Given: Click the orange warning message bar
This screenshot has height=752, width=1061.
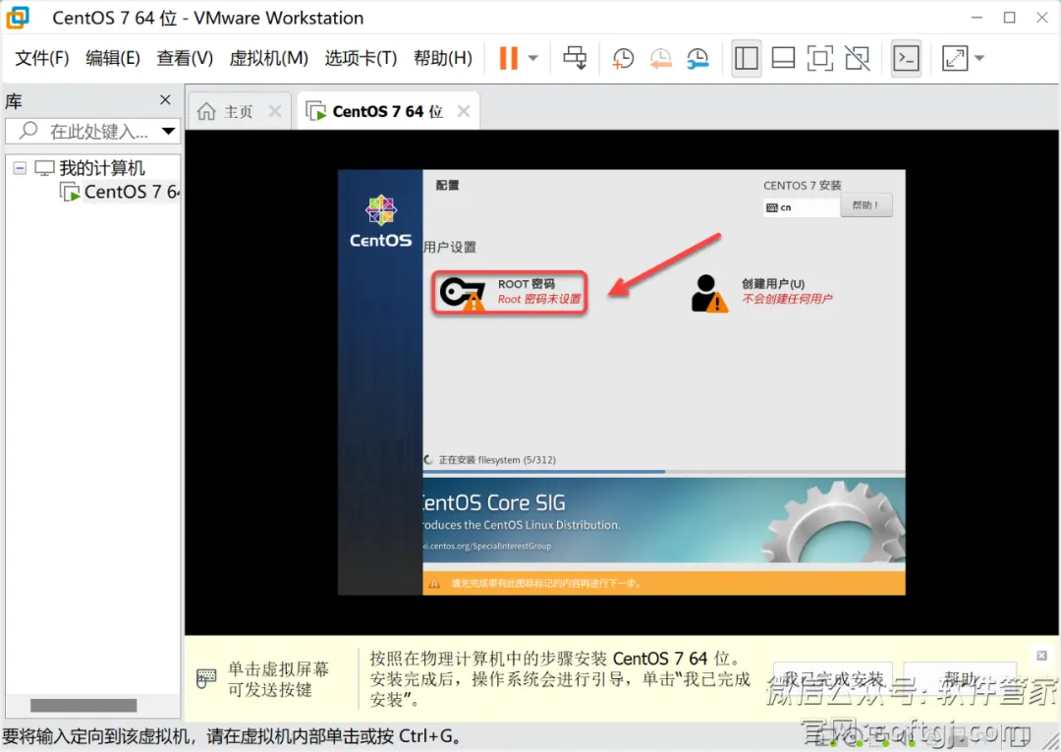Looking at the screenshot, I should [x=664, y=584].
